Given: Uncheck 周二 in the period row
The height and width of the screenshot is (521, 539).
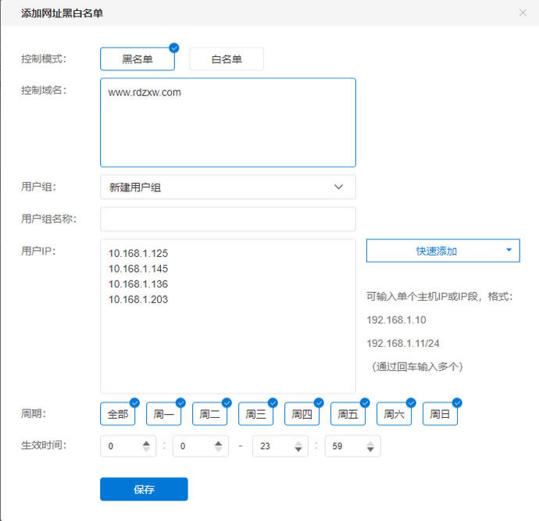Looking at the screenshot, I should coord(209,414).
